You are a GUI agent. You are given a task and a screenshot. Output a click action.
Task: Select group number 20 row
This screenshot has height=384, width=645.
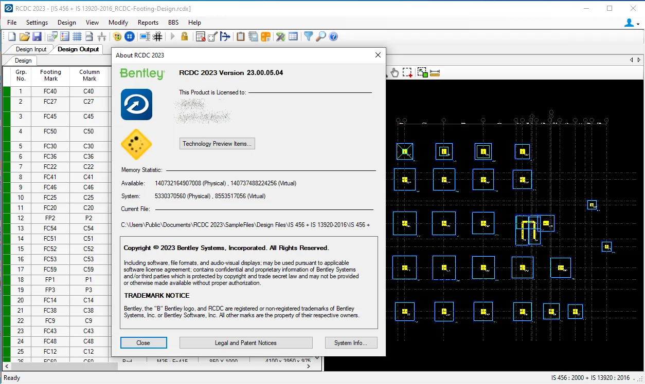pyautogui.click(x=21, y=300)
